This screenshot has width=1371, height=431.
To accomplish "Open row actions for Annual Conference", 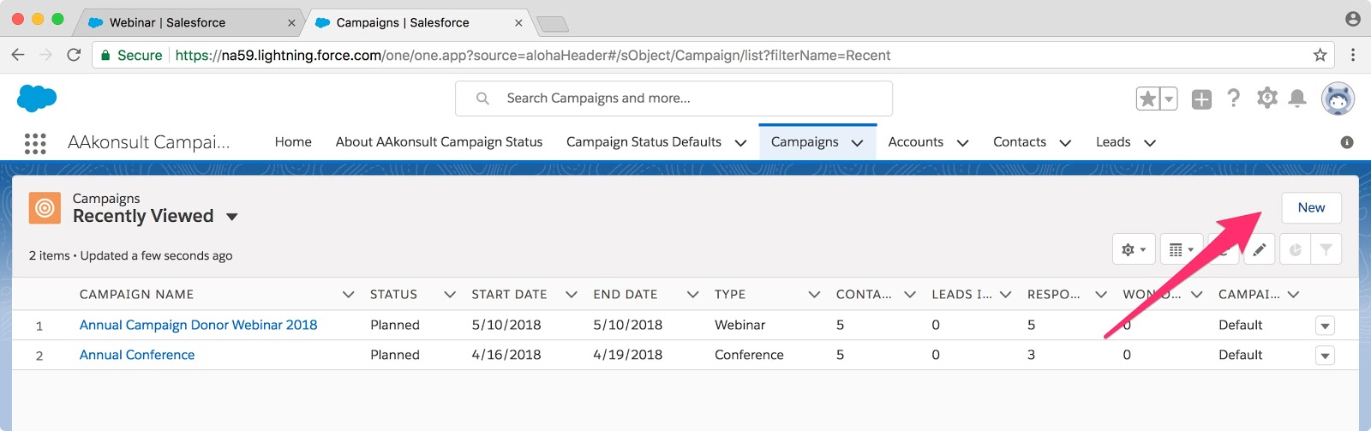I will 1325,356.
